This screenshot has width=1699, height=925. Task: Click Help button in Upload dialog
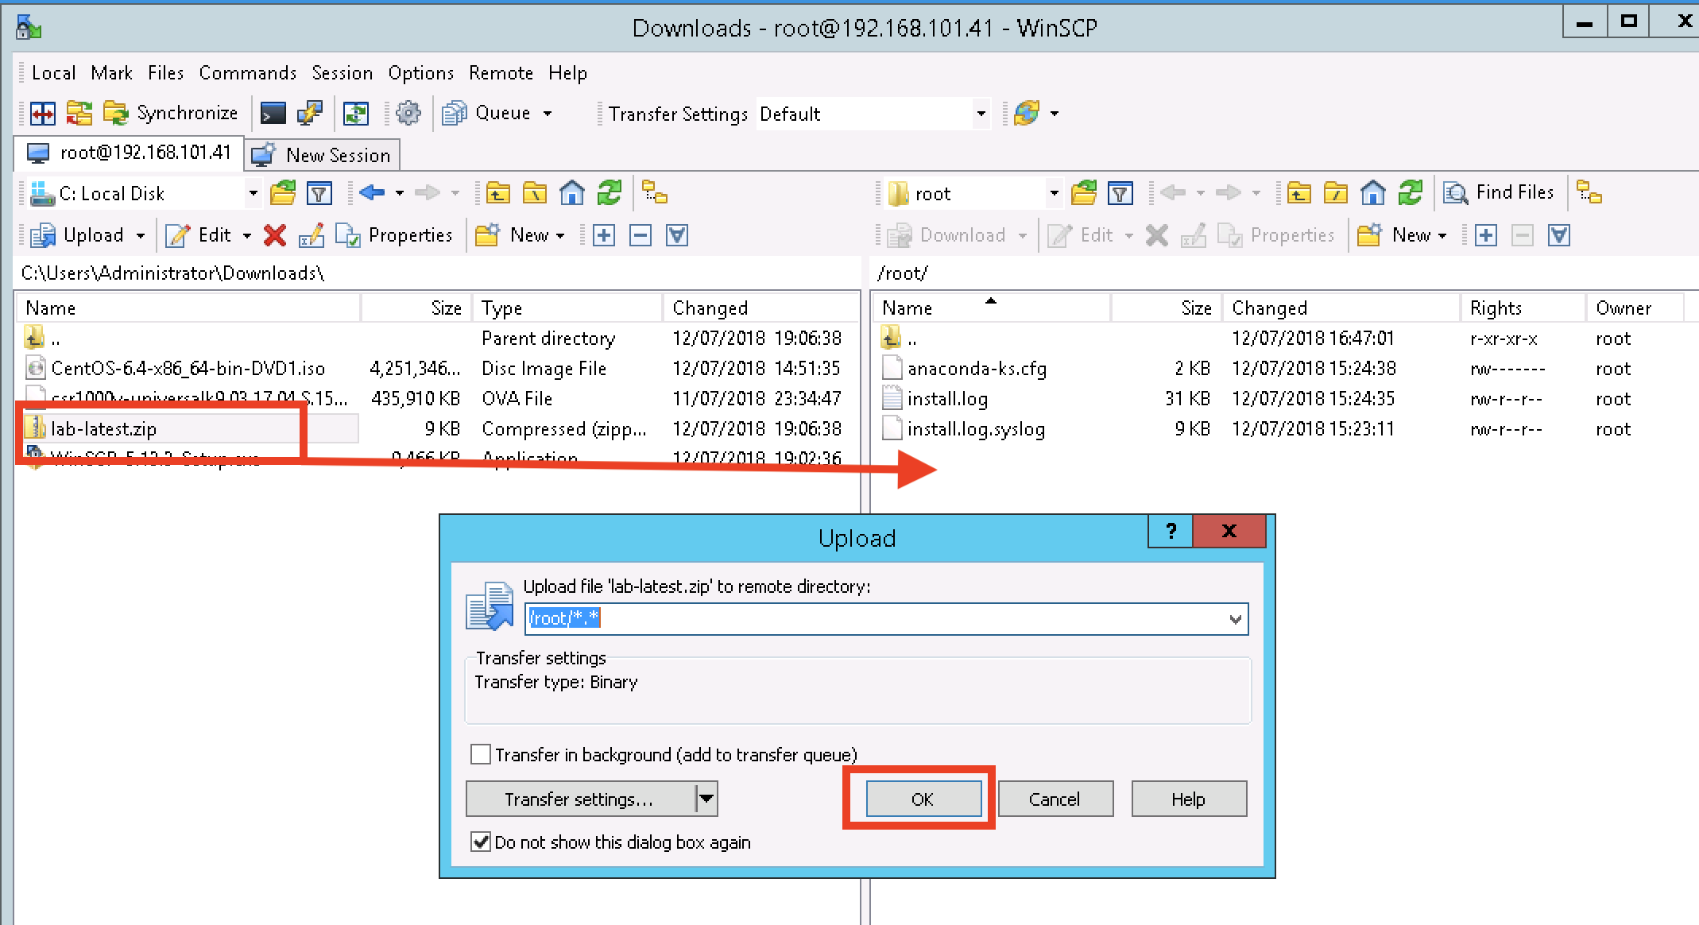pos(1188,799)
